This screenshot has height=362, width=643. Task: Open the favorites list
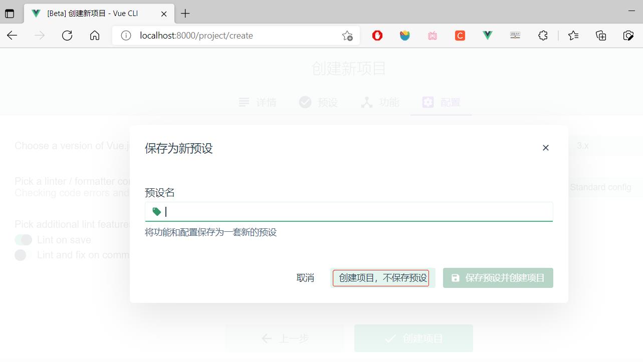573,36
